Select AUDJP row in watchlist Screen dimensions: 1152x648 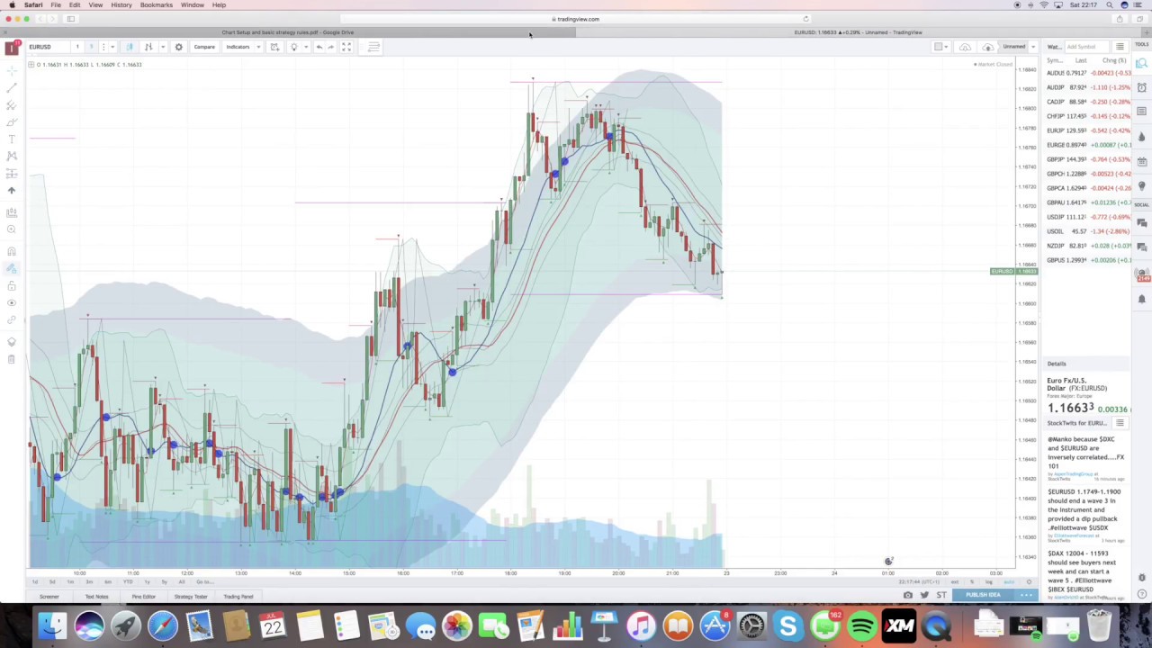1087,87
